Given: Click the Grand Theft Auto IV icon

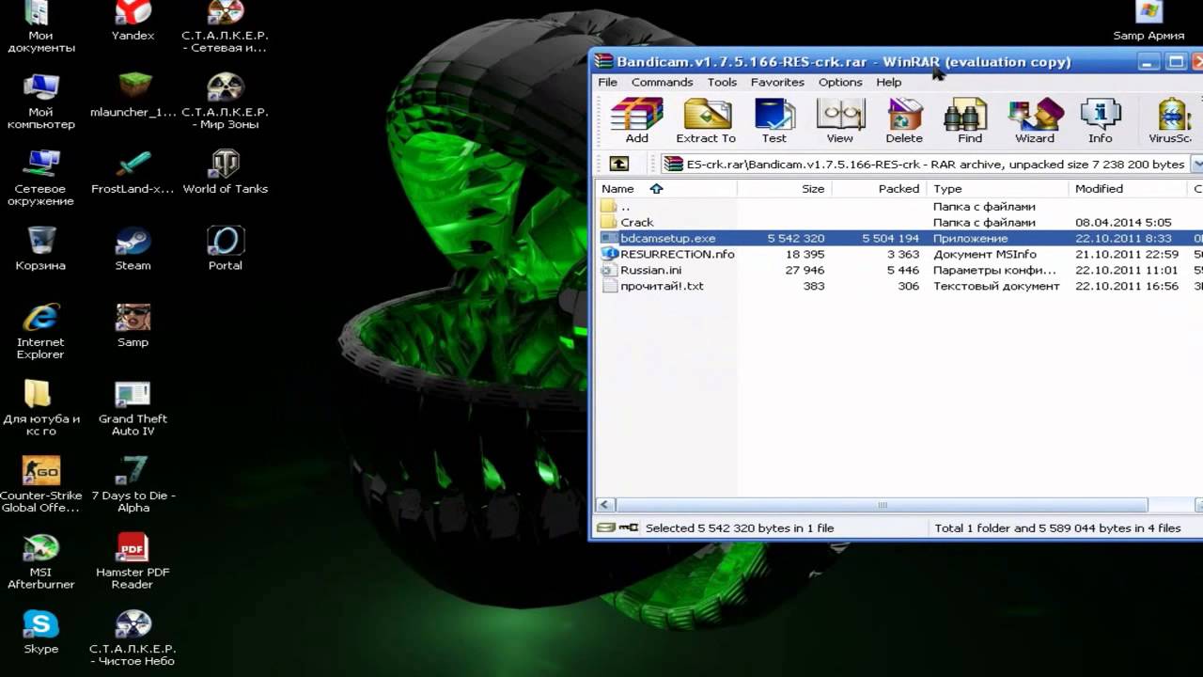Looking at the screenshot, I should click(x=133, y=409).
